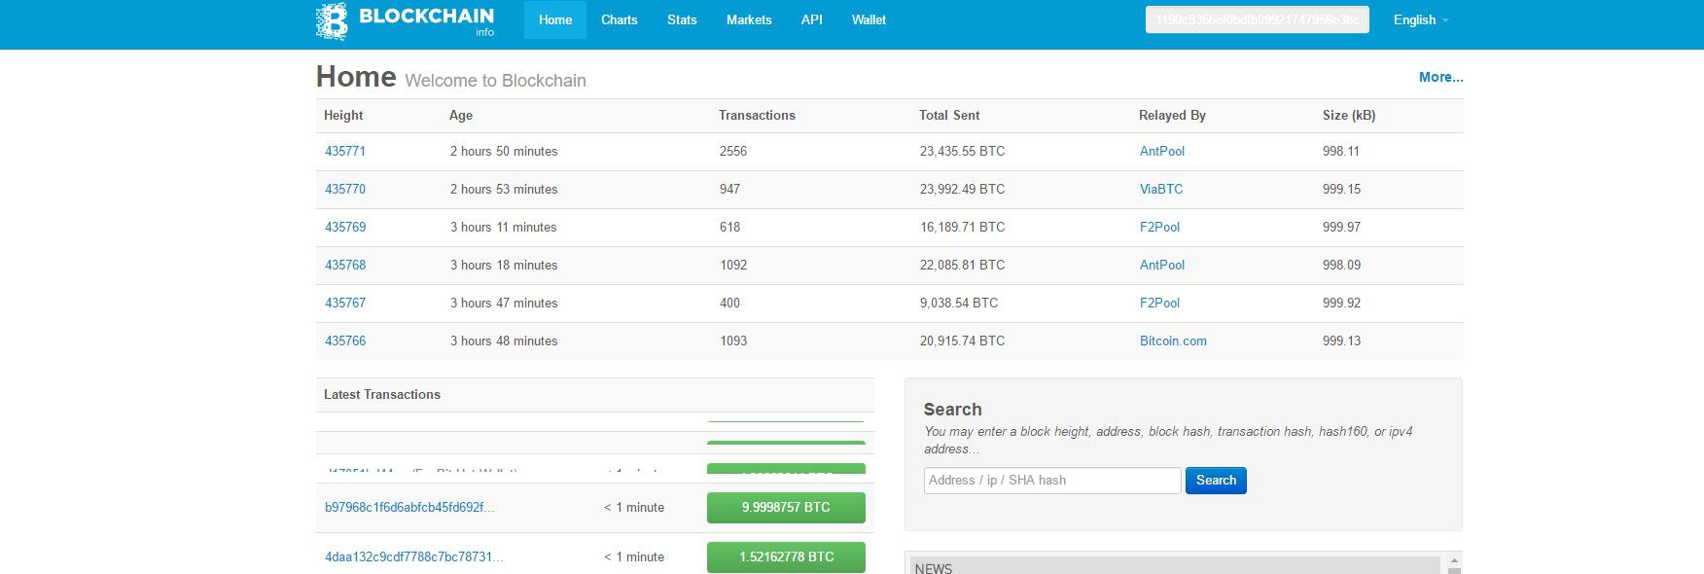Open transaction 4daa132c9cdf7788c7bc78731...

tap(413, 556)
